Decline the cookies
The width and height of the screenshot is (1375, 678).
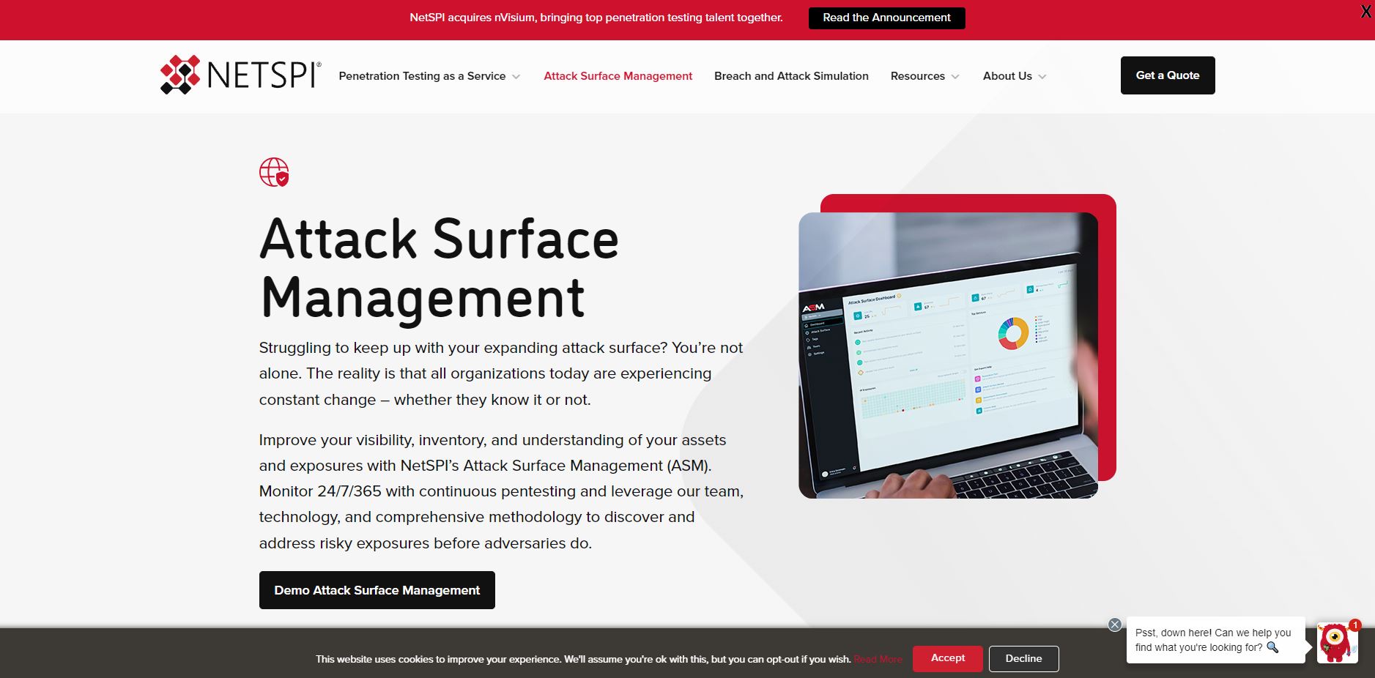coord(1023,658)
